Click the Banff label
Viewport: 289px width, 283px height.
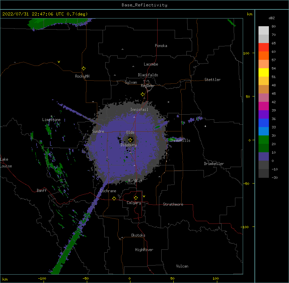pyautogui.click(x=42, y=191)
